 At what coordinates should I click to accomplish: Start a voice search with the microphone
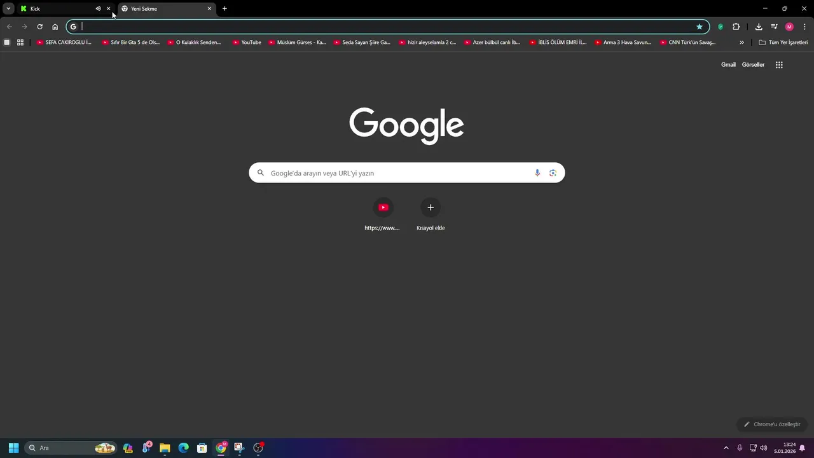(x=537, y=173)
